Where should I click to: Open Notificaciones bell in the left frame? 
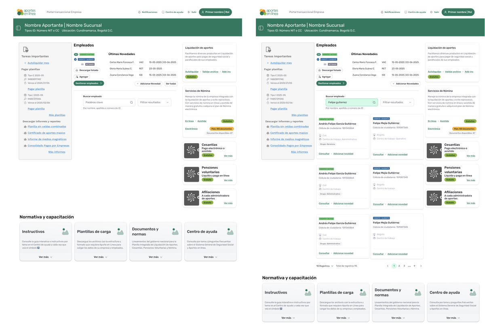[x=148, y=12]
